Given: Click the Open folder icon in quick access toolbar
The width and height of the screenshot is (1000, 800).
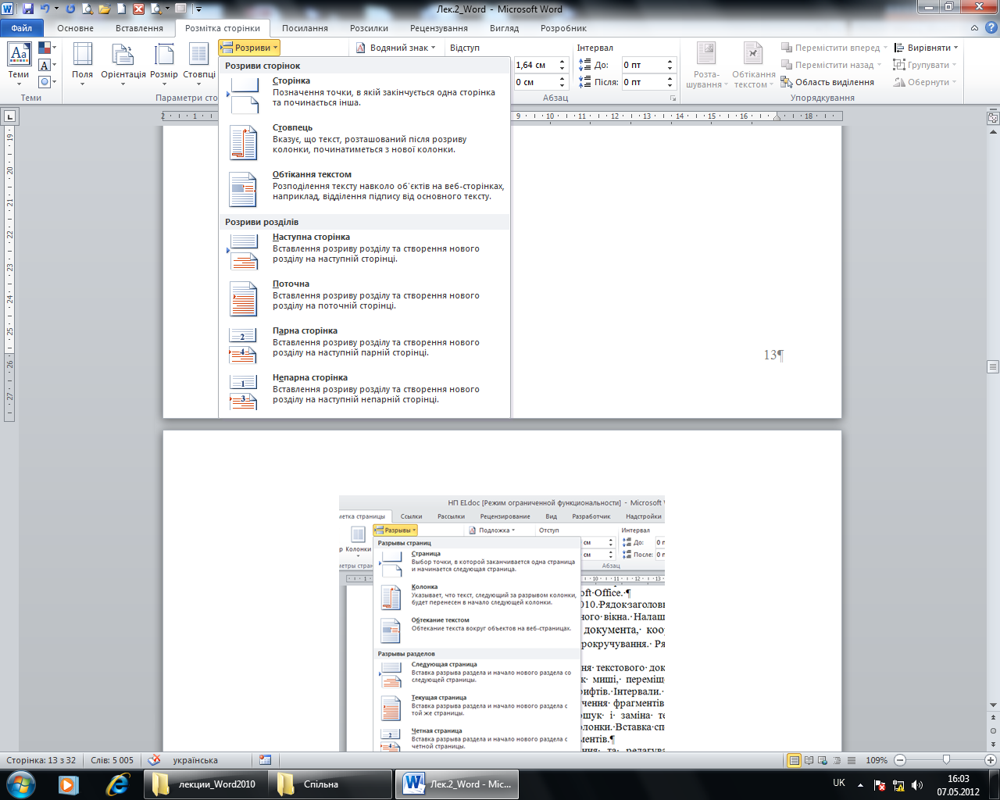Looking at the screenshot, I should [104, 9].
